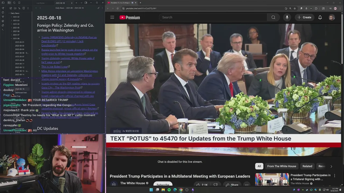
Task: Expand the 2025-02 folder
Action: pyautogui.click(x=16, y=17)
